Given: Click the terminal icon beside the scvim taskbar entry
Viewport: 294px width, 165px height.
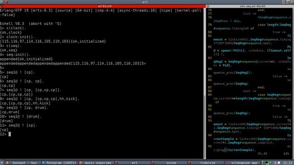Looking at the screenshot, I should [x=153, y=163].
